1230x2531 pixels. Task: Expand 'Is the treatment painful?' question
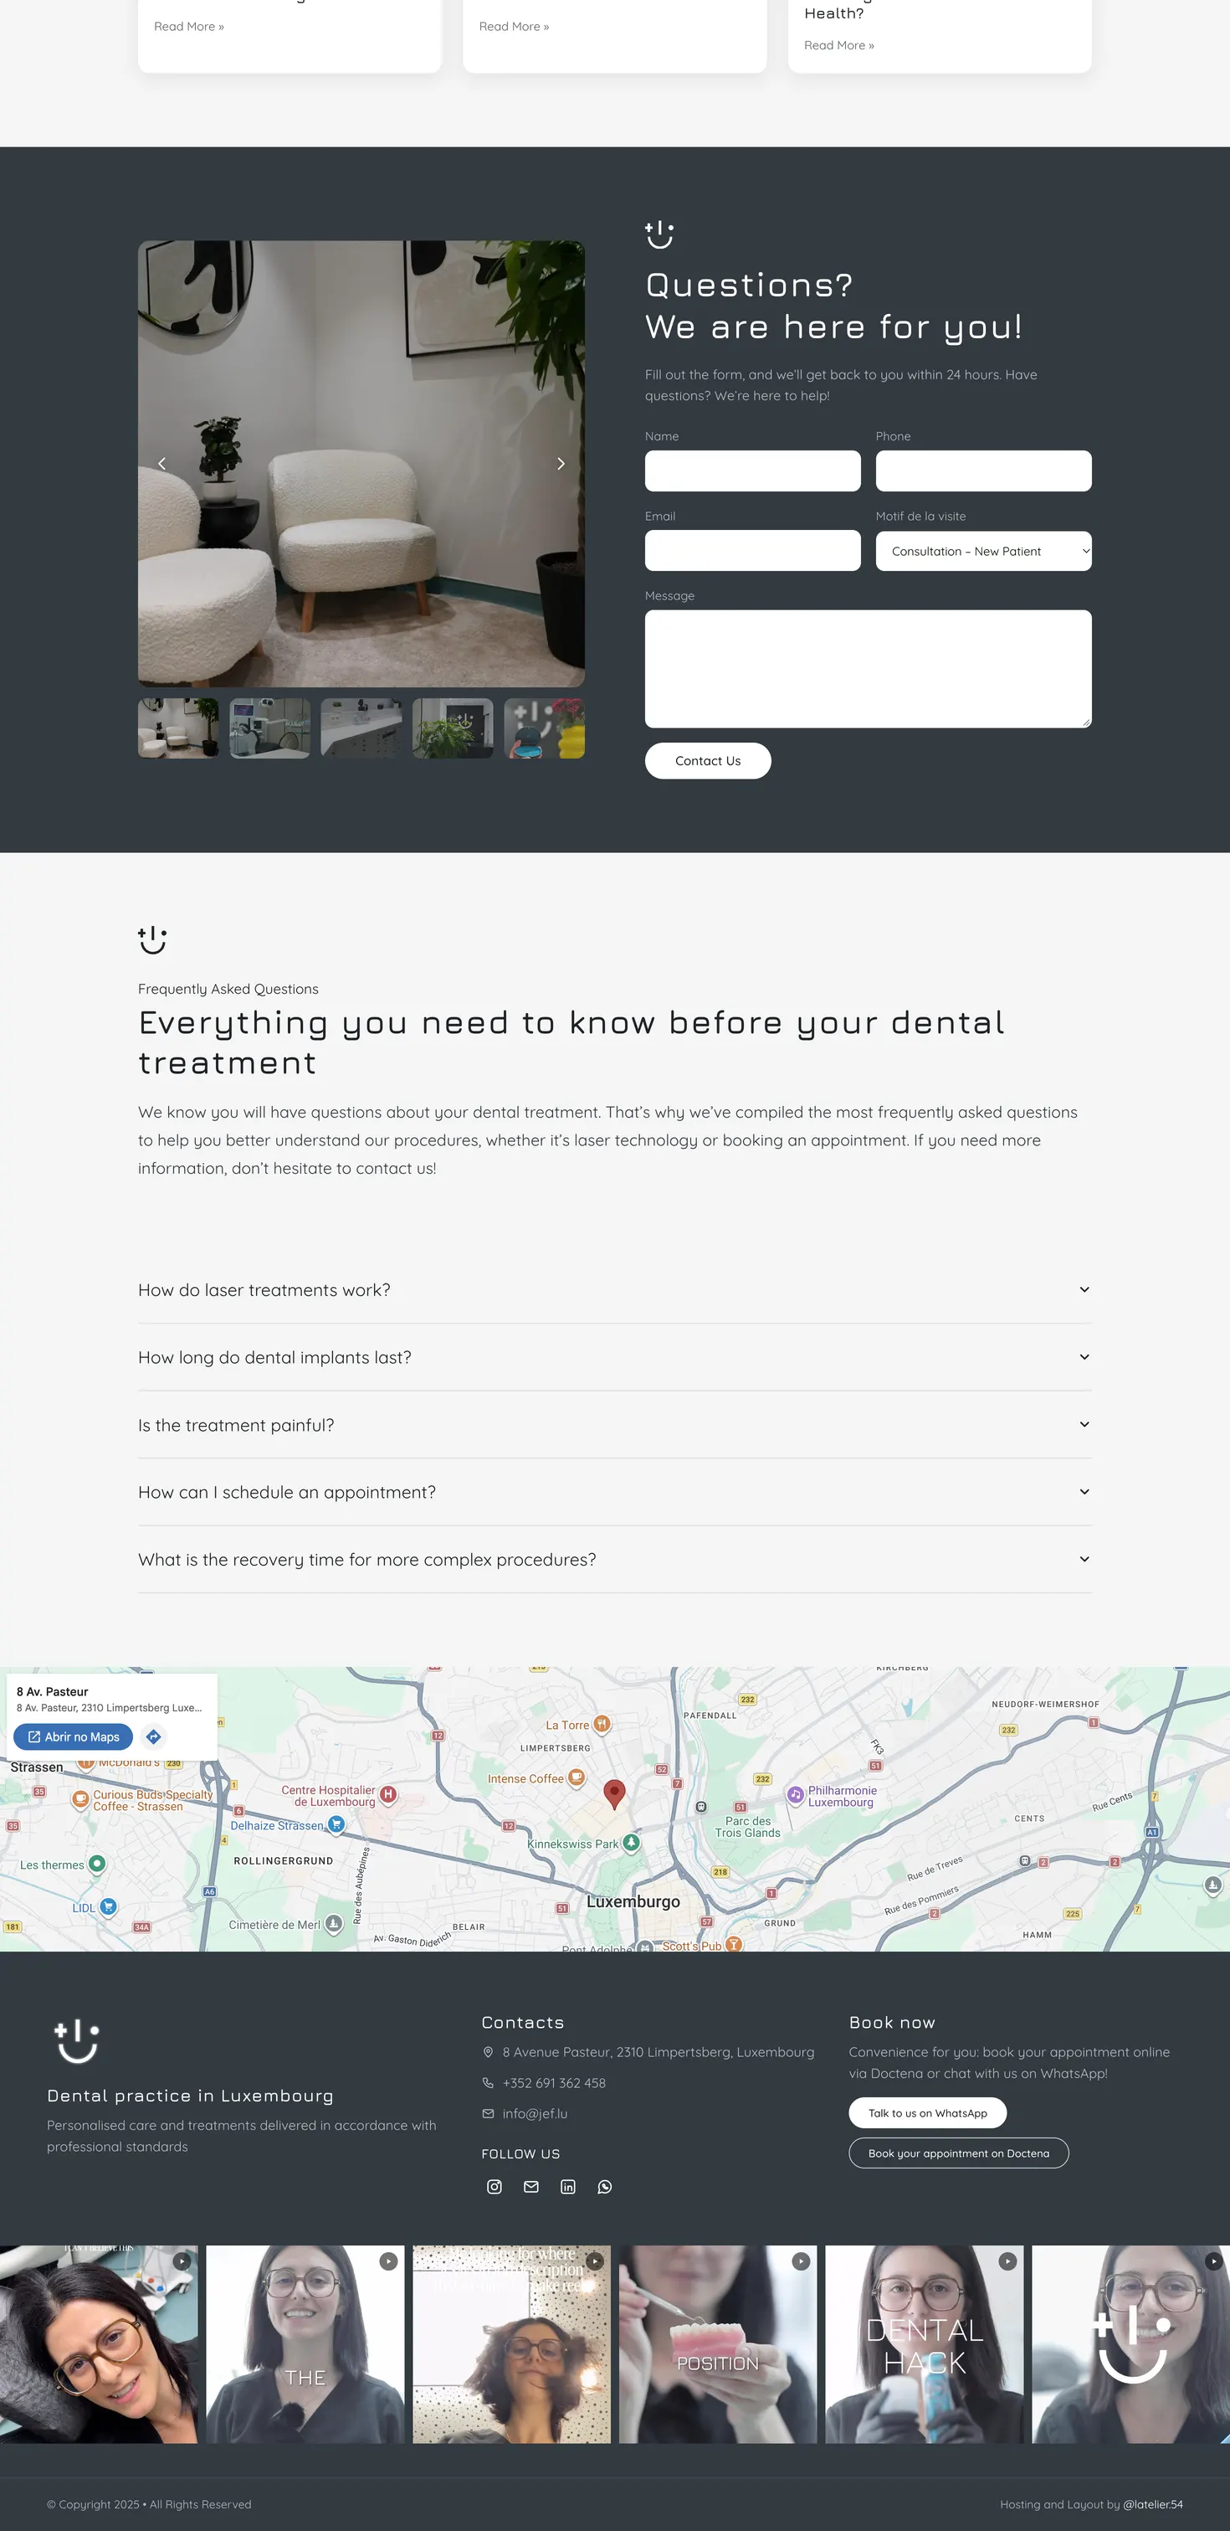pyautogui.click(x=614, y=1425)
